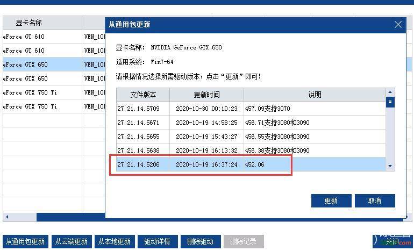Click 删除驱动 button
Screen dimensions: 414x251
(x=201, y=241)
